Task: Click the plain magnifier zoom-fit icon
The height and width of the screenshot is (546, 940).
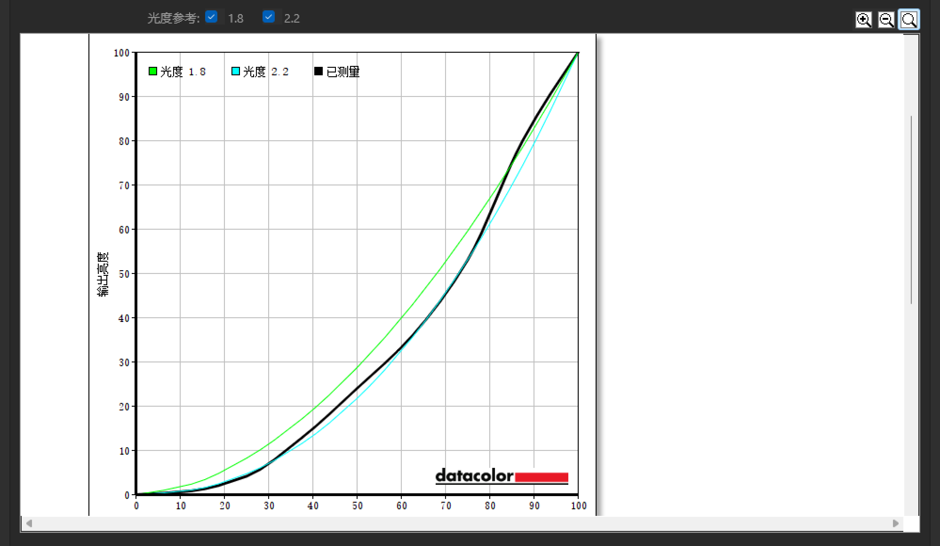Action: tap(909, 19)
